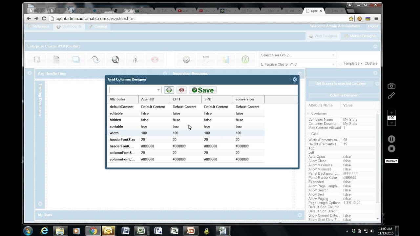Collapse the Grid attribute group

click(x=308, y=134)
